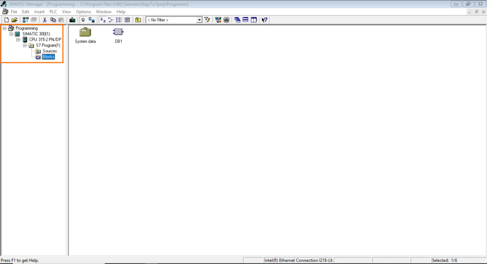This screenshot has height=264, width=487.
Task: Open the File menu
Action: tap(14, 12)
